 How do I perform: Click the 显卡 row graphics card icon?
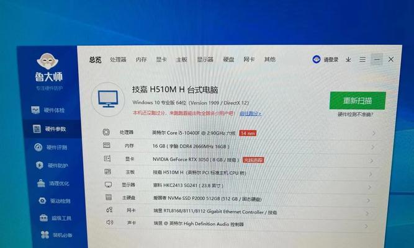point(107,159)
